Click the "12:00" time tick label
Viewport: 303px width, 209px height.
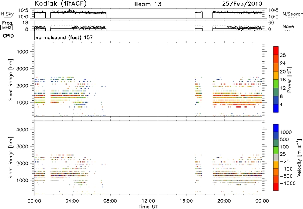tap(148, 201)
